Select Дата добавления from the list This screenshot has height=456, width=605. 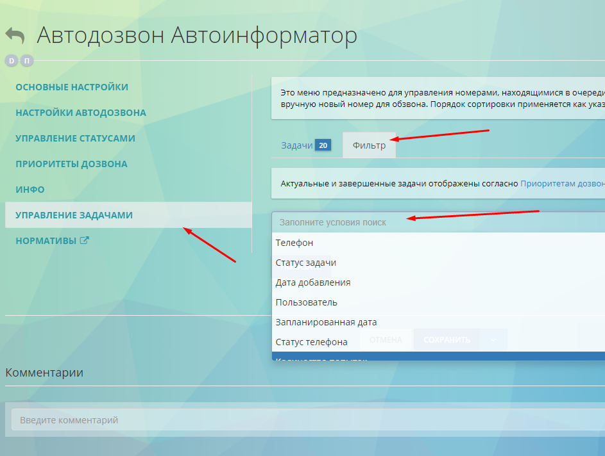pos(313,282)
